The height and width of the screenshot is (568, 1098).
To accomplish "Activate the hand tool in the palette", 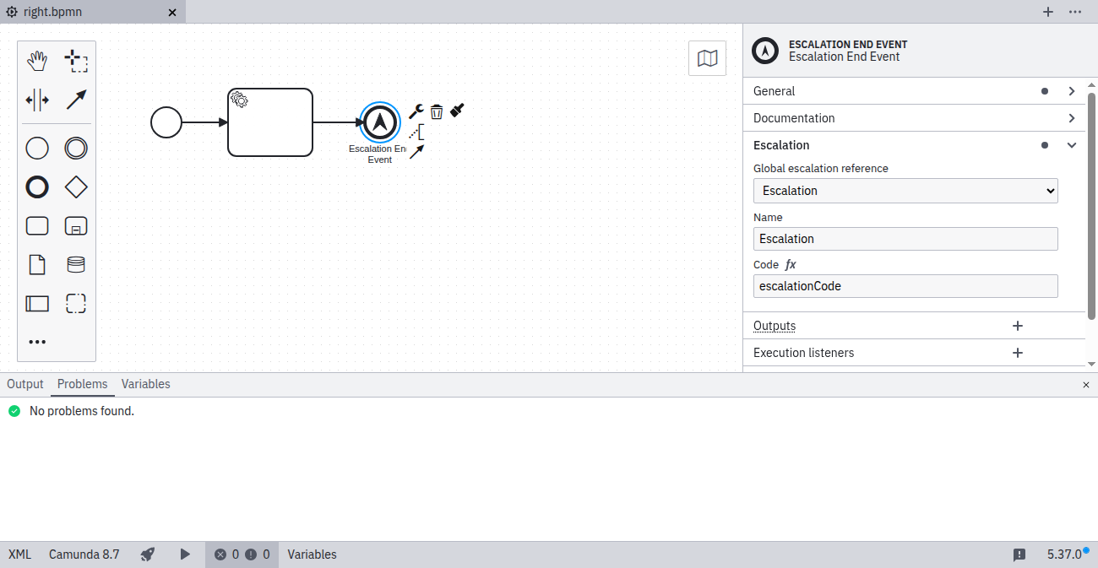I will click(37, 60).
